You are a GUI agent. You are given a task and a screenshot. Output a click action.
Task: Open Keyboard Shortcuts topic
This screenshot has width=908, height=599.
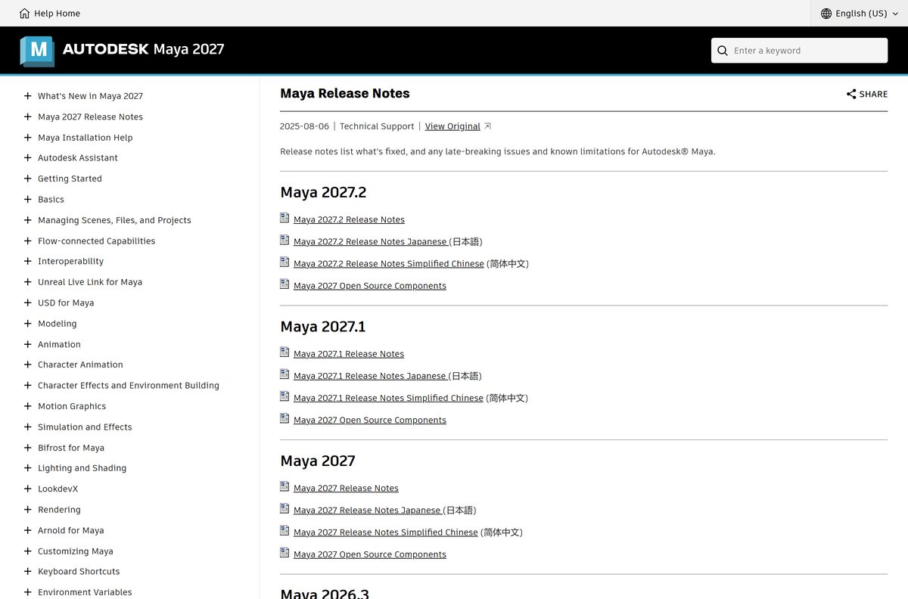click(79, 572)
